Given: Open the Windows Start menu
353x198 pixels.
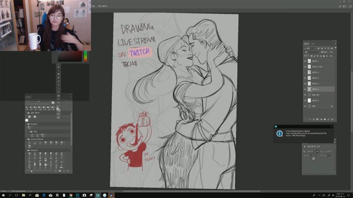Looking at the screenshot, I should 3,195.
